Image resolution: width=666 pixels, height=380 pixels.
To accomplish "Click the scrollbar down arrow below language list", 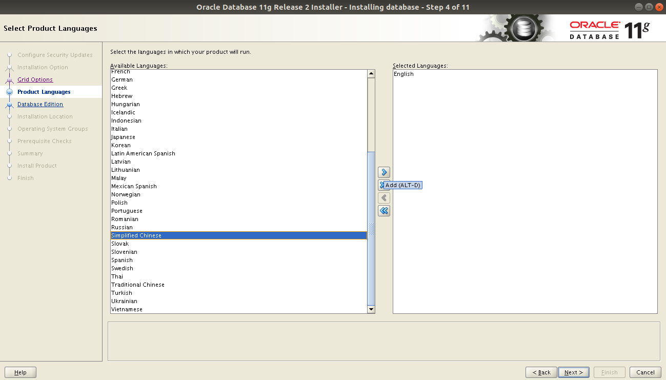I will tap(371, 309).
